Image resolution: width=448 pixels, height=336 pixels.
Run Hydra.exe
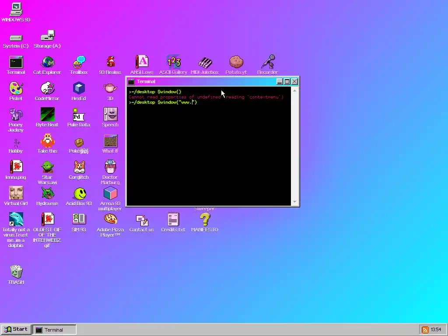47,196
